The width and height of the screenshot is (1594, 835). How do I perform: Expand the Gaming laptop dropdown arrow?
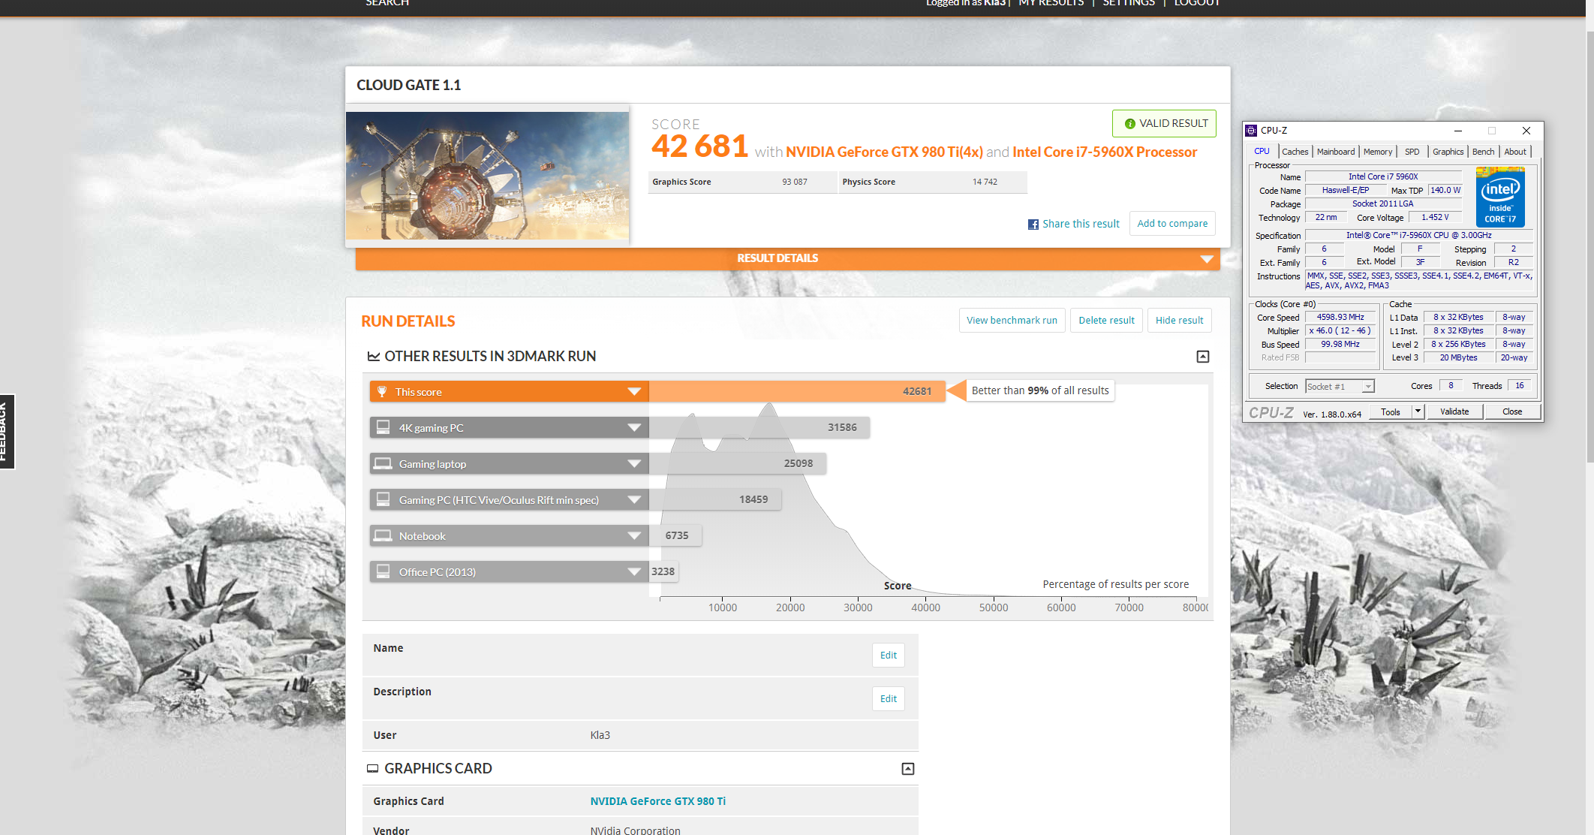tap(634, 463)
